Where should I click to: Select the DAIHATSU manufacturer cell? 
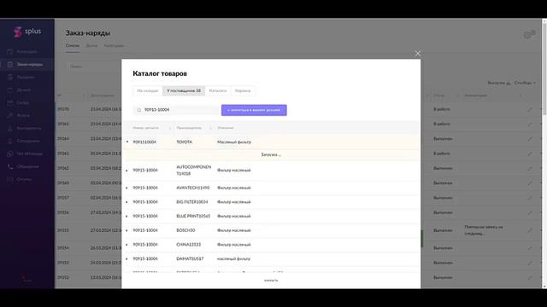coord(190,259)
